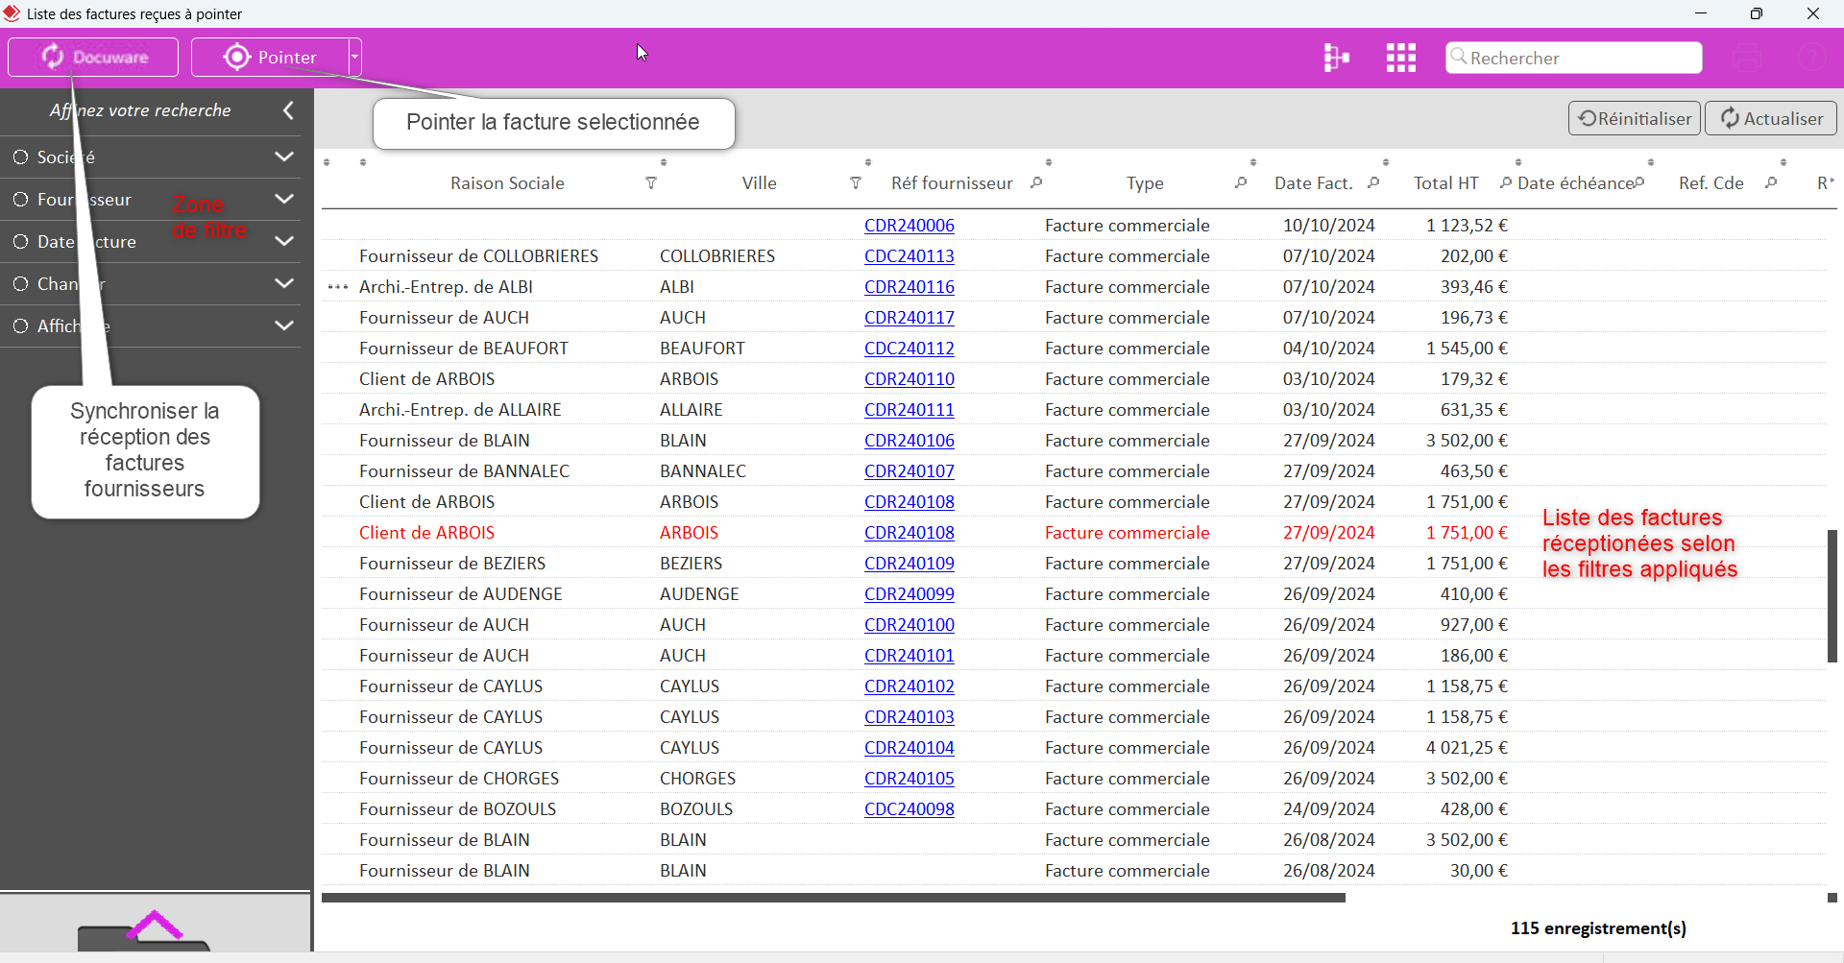Open the filter funnel on Ville column
1844x963 pixels.
[855, 183]
